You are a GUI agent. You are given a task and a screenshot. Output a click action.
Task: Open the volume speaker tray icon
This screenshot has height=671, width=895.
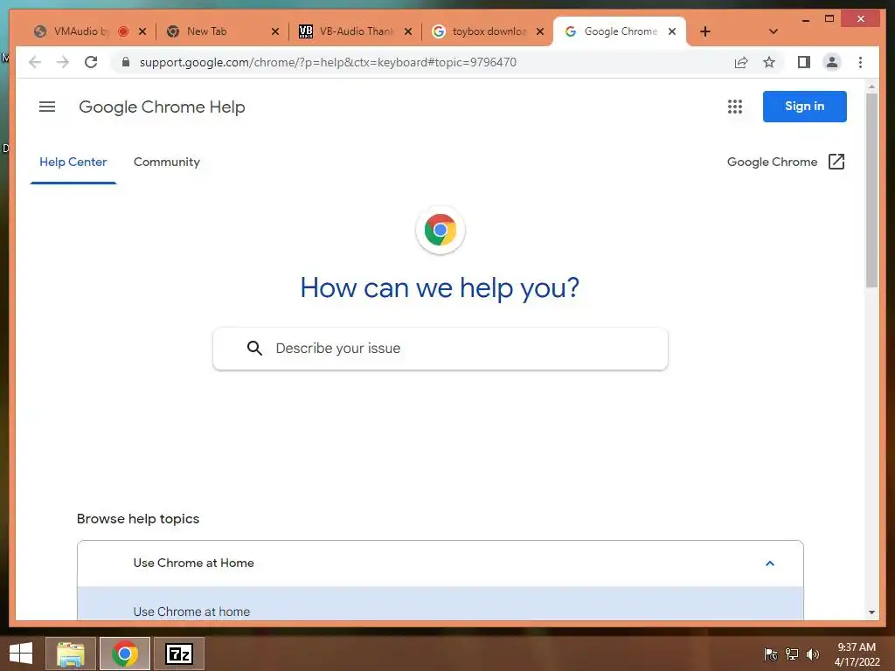tap(813, 654)
